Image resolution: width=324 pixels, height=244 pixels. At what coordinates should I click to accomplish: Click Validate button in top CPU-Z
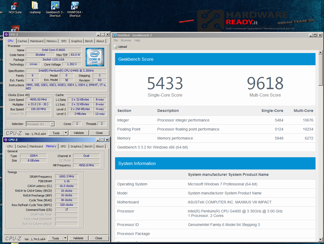79,133
